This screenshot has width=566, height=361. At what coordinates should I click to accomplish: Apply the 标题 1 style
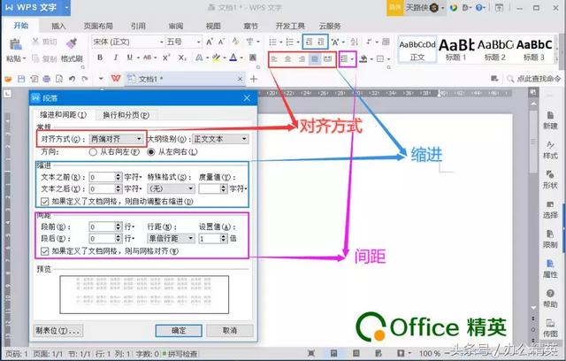click(456, 50)
